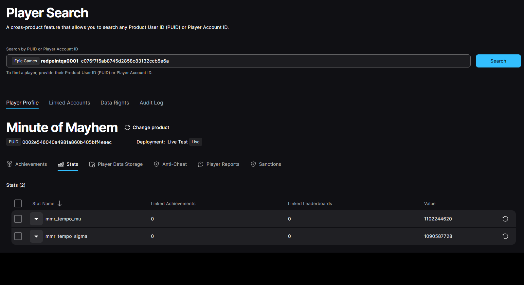
Task: Click the Stat Name column header
Action: (43, 203)
